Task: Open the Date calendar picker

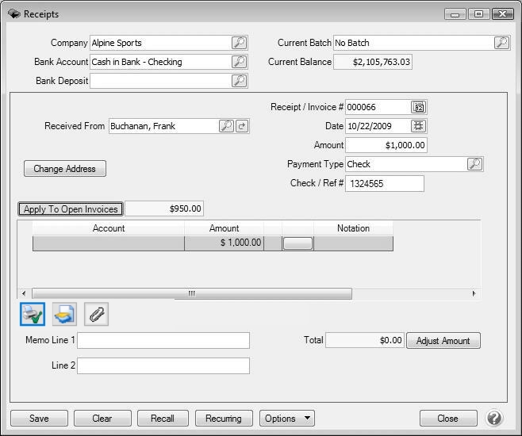Action: 419,126
